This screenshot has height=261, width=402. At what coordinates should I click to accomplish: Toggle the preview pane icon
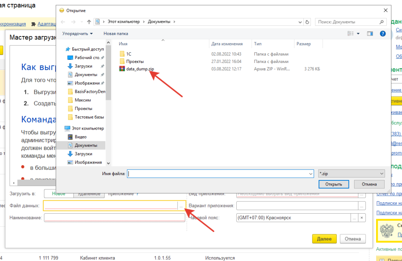tap(370, 34)
